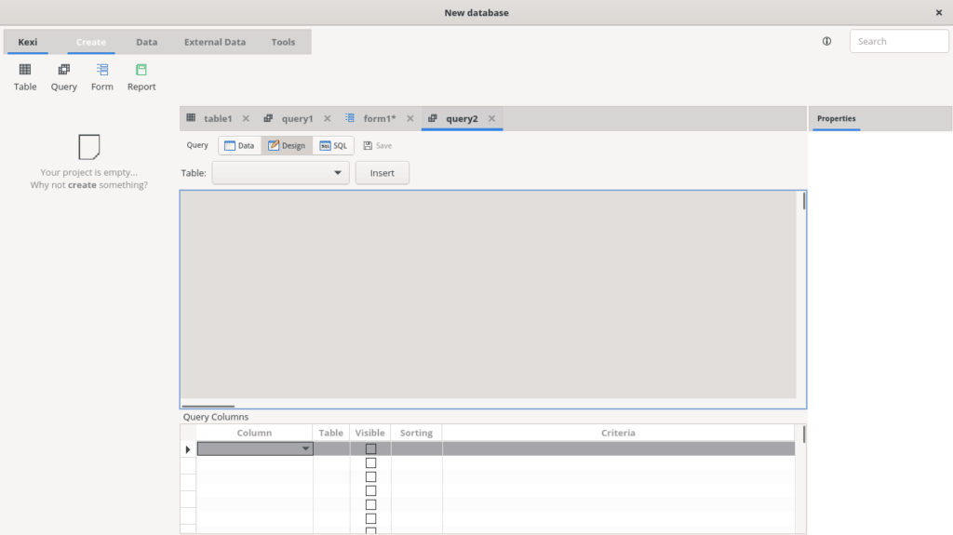Click the horizontal scrollbar in relations area

(x=208, y=406)
